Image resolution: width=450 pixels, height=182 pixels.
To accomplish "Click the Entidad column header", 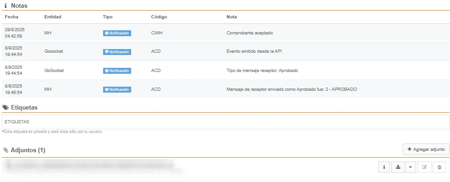I will 53,17.
